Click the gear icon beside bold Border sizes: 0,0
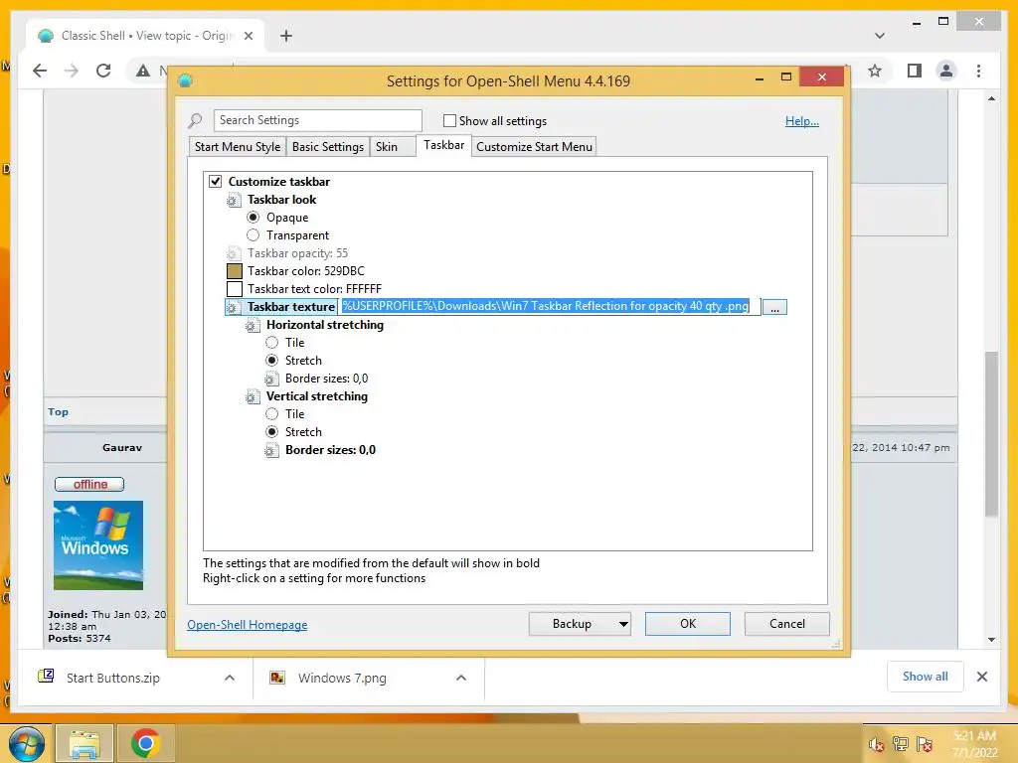The height and width of the screenshot is (763, 1018). click(x=271, y=450)
